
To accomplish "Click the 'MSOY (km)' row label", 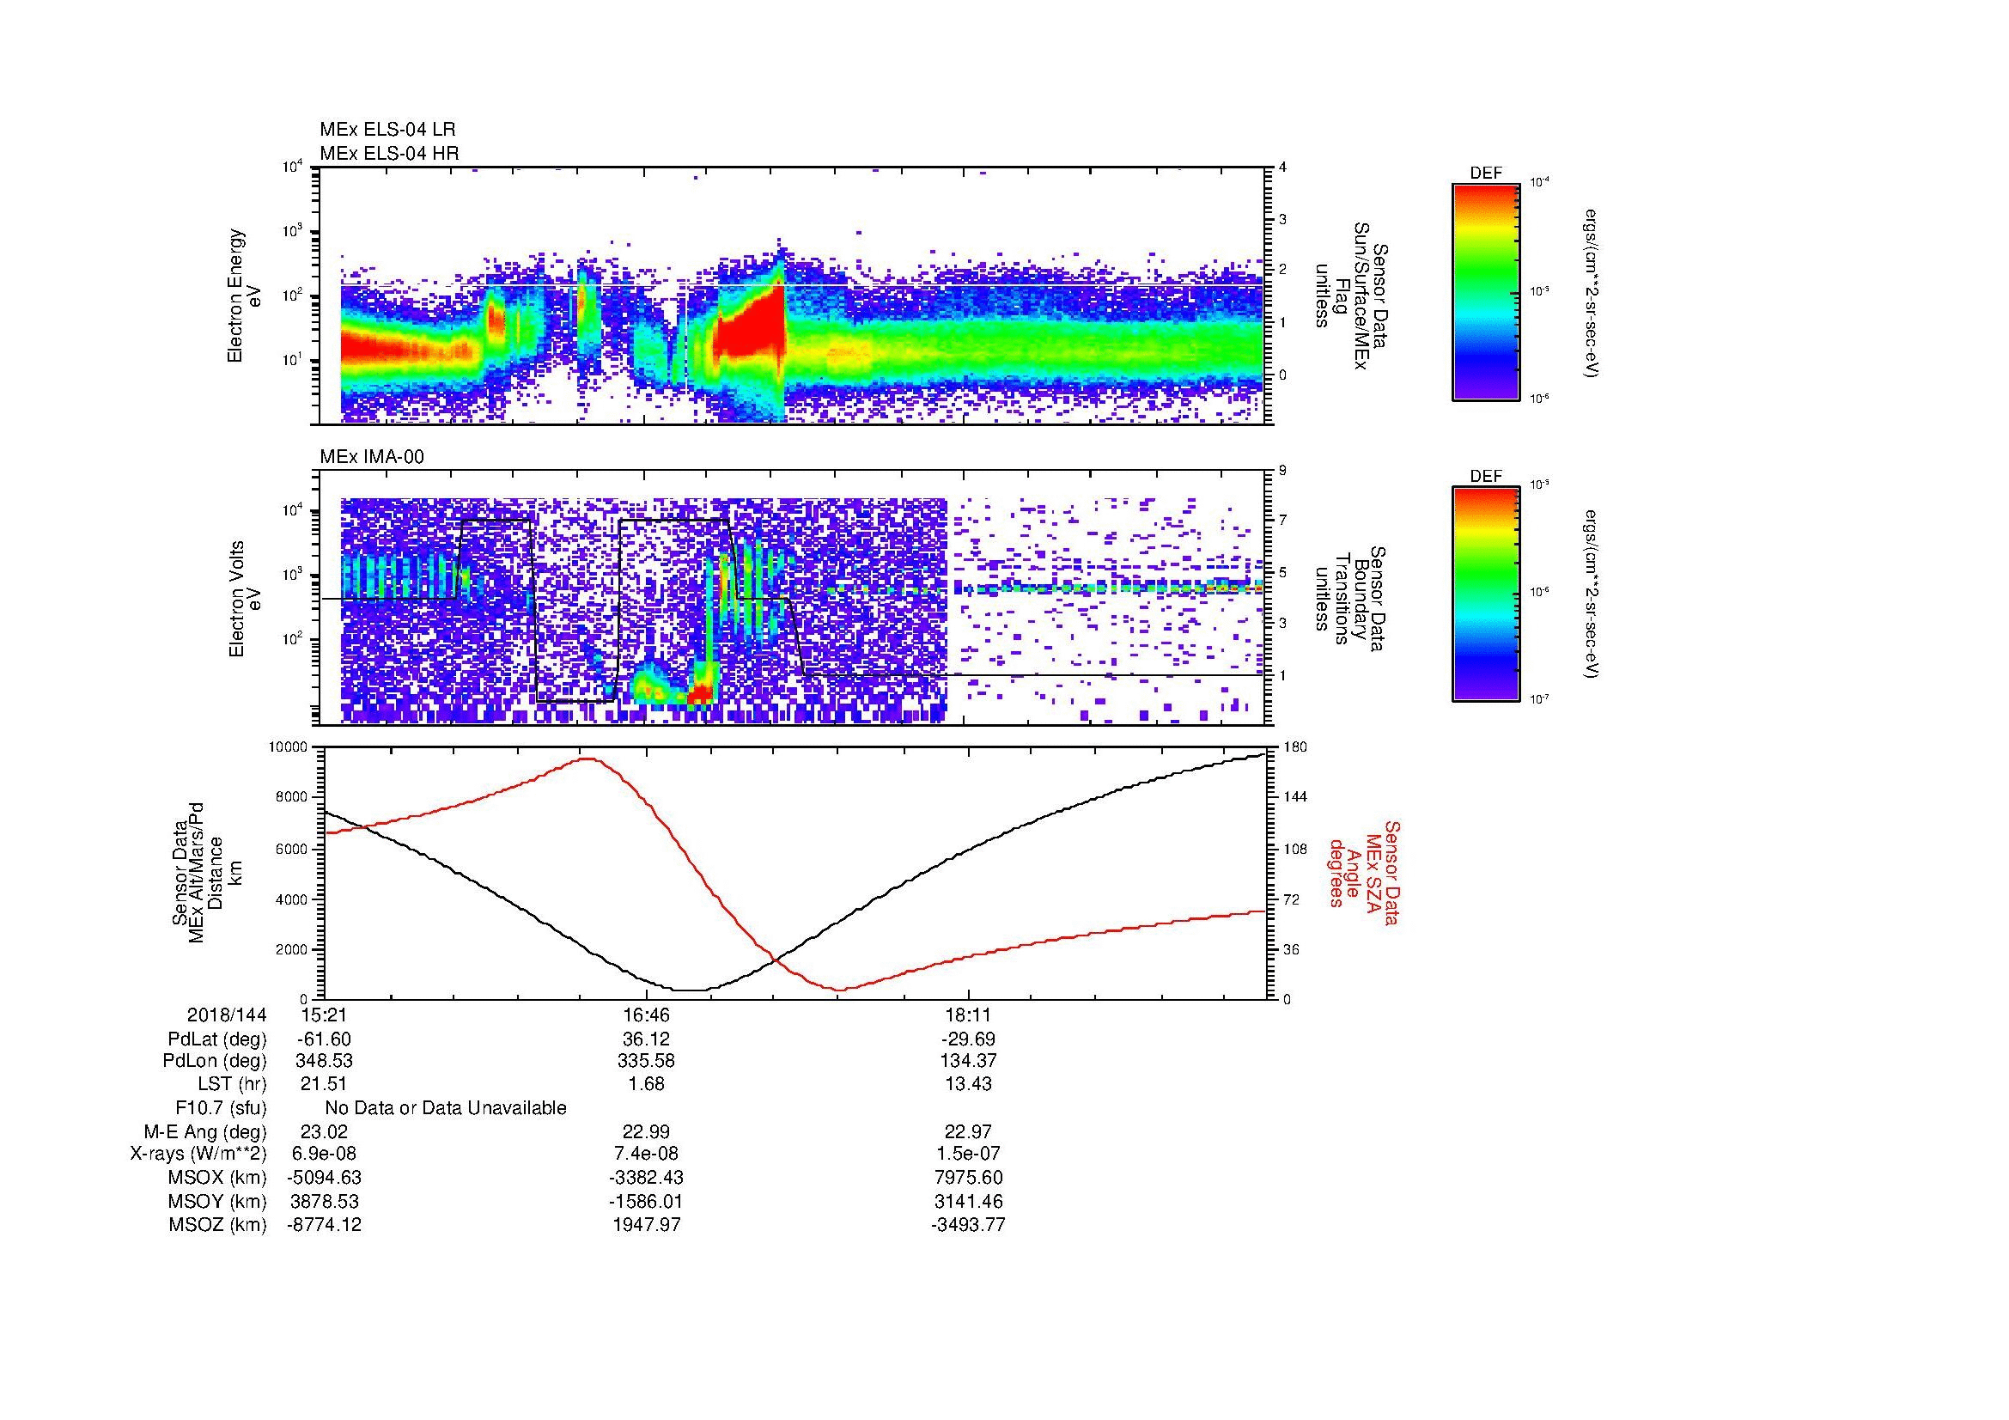I will coord(217,1201).
